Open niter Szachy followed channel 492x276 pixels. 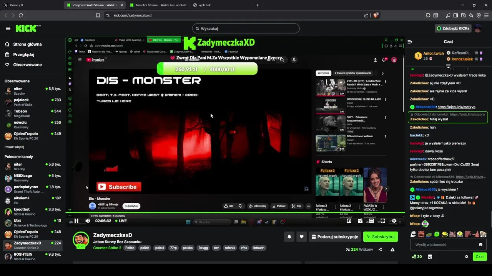coord(33,91)
